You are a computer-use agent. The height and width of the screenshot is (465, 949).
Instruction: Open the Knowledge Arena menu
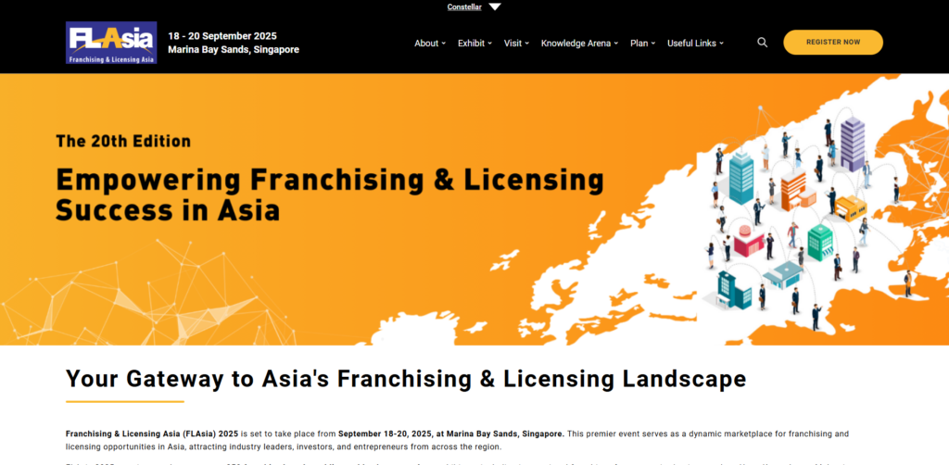click(x=579, y=43)
